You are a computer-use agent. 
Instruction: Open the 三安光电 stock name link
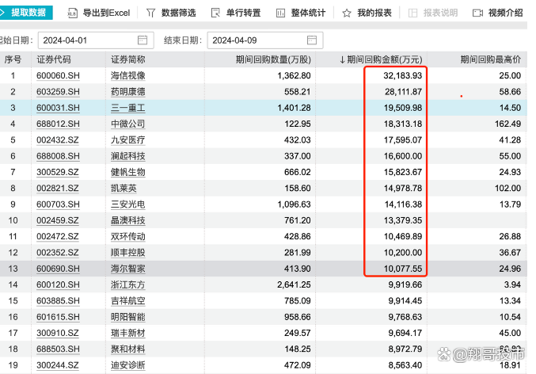127,204
